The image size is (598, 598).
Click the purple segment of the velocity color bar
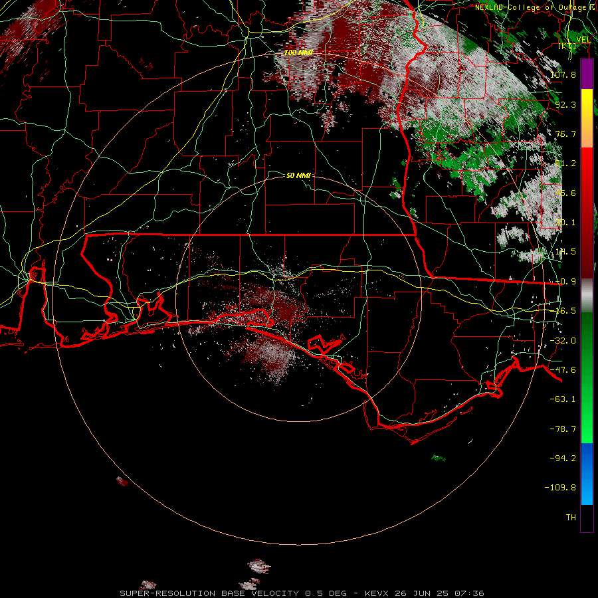(x=587, y=74)
